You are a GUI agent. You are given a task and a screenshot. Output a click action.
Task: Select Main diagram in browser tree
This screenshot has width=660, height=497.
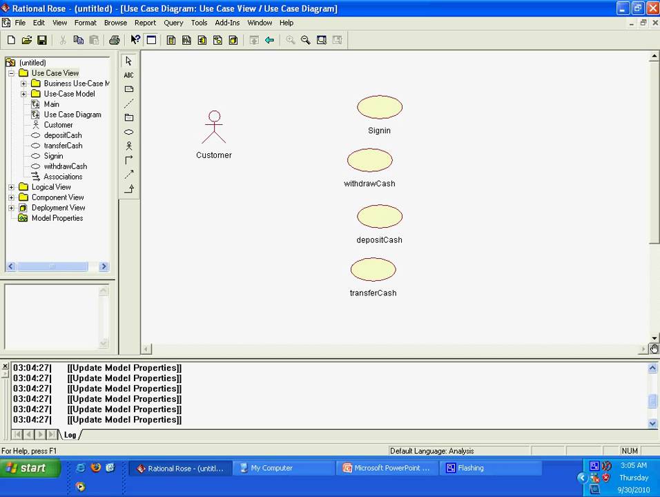click(51, 104)
